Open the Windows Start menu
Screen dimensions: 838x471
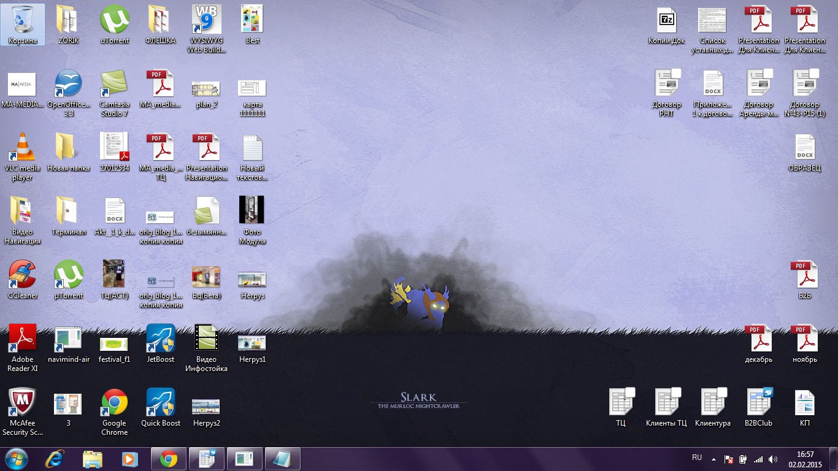coord(16,459)
